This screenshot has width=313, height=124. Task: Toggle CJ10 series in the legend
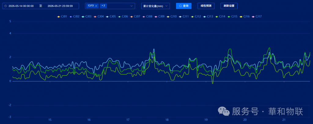(x=171, y=16)
